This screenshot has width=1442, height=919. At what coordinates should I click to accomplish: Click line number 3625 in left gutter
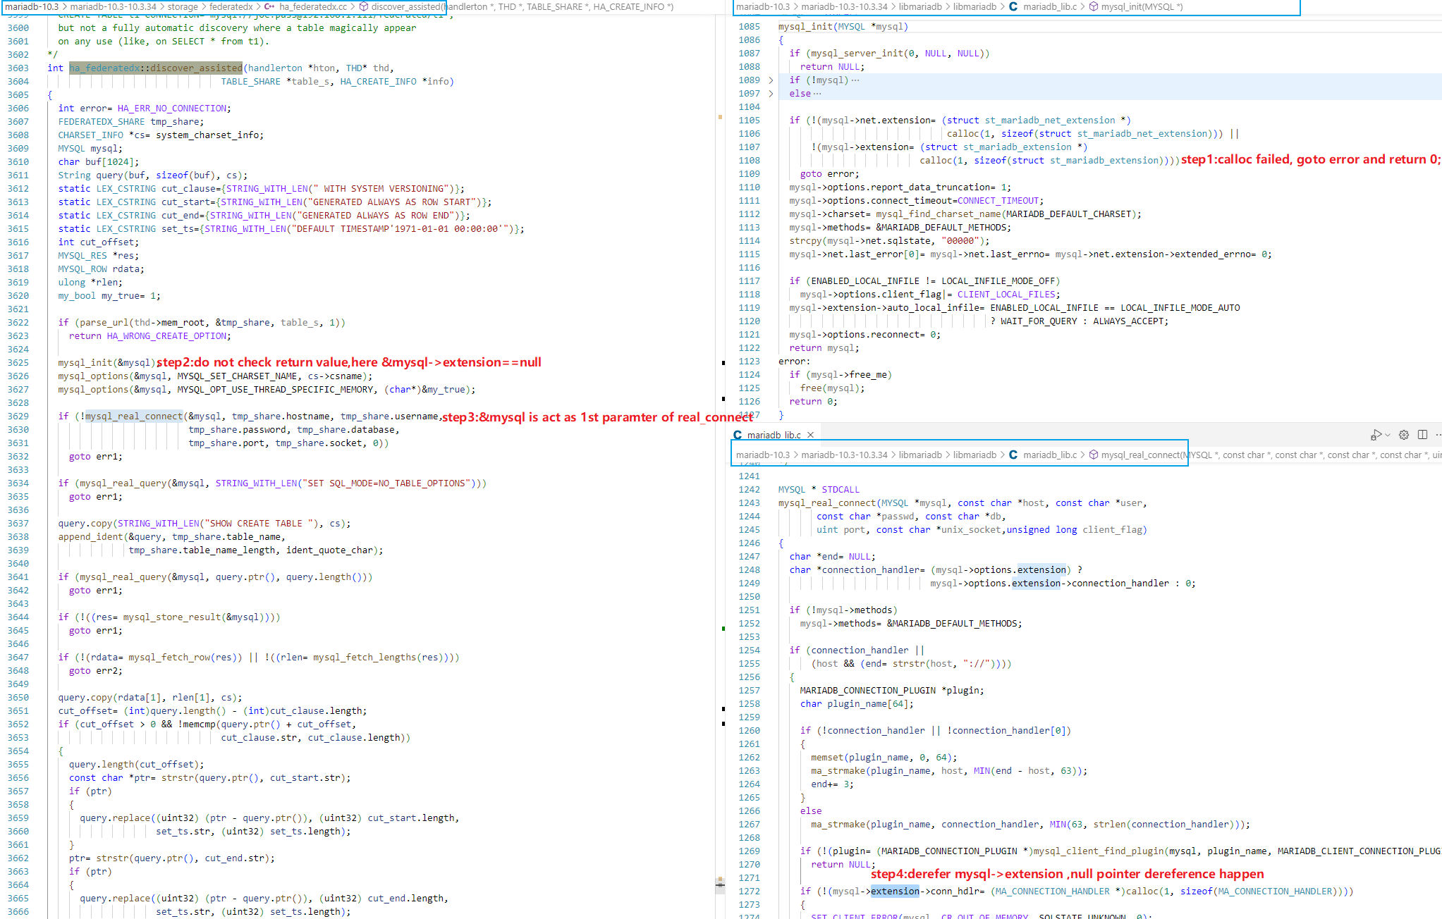(18, 362)
